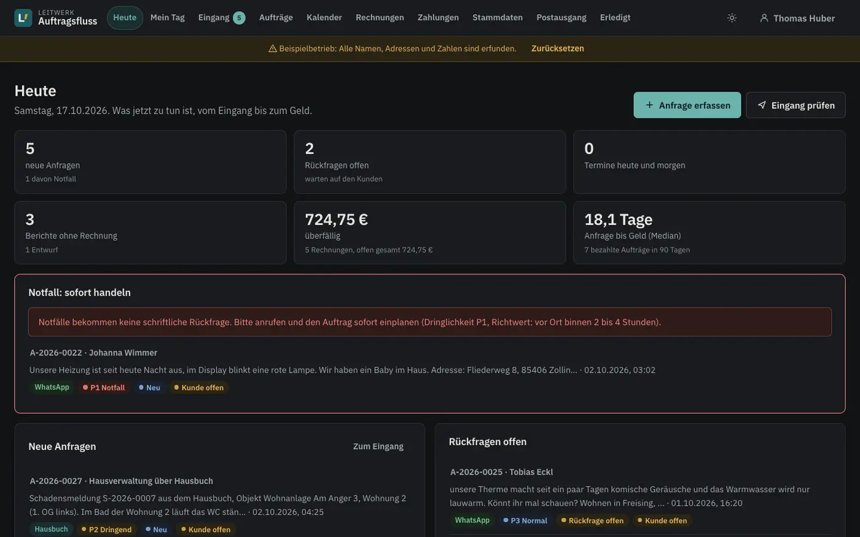Click the warning triangle icon in banner
This screenshot has width=860, height=537.
[x=273, y=48]
